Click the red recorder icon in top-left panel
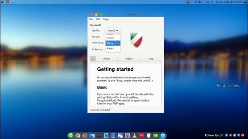Image resolution: width=248 pixels, height=139 pixels. click(x=7, y=2)
